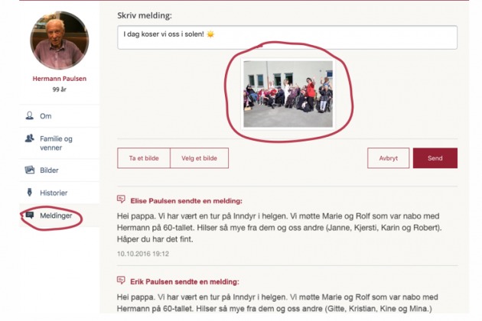This screenshot has height=321, width=482.
Task: Click the Bilder photos icon
Action: 30,170
